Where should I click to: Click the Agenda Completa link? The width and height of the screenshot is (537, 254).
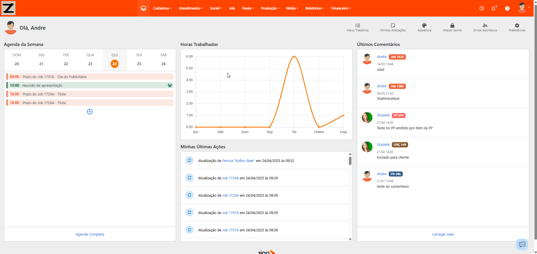[90, 234]
